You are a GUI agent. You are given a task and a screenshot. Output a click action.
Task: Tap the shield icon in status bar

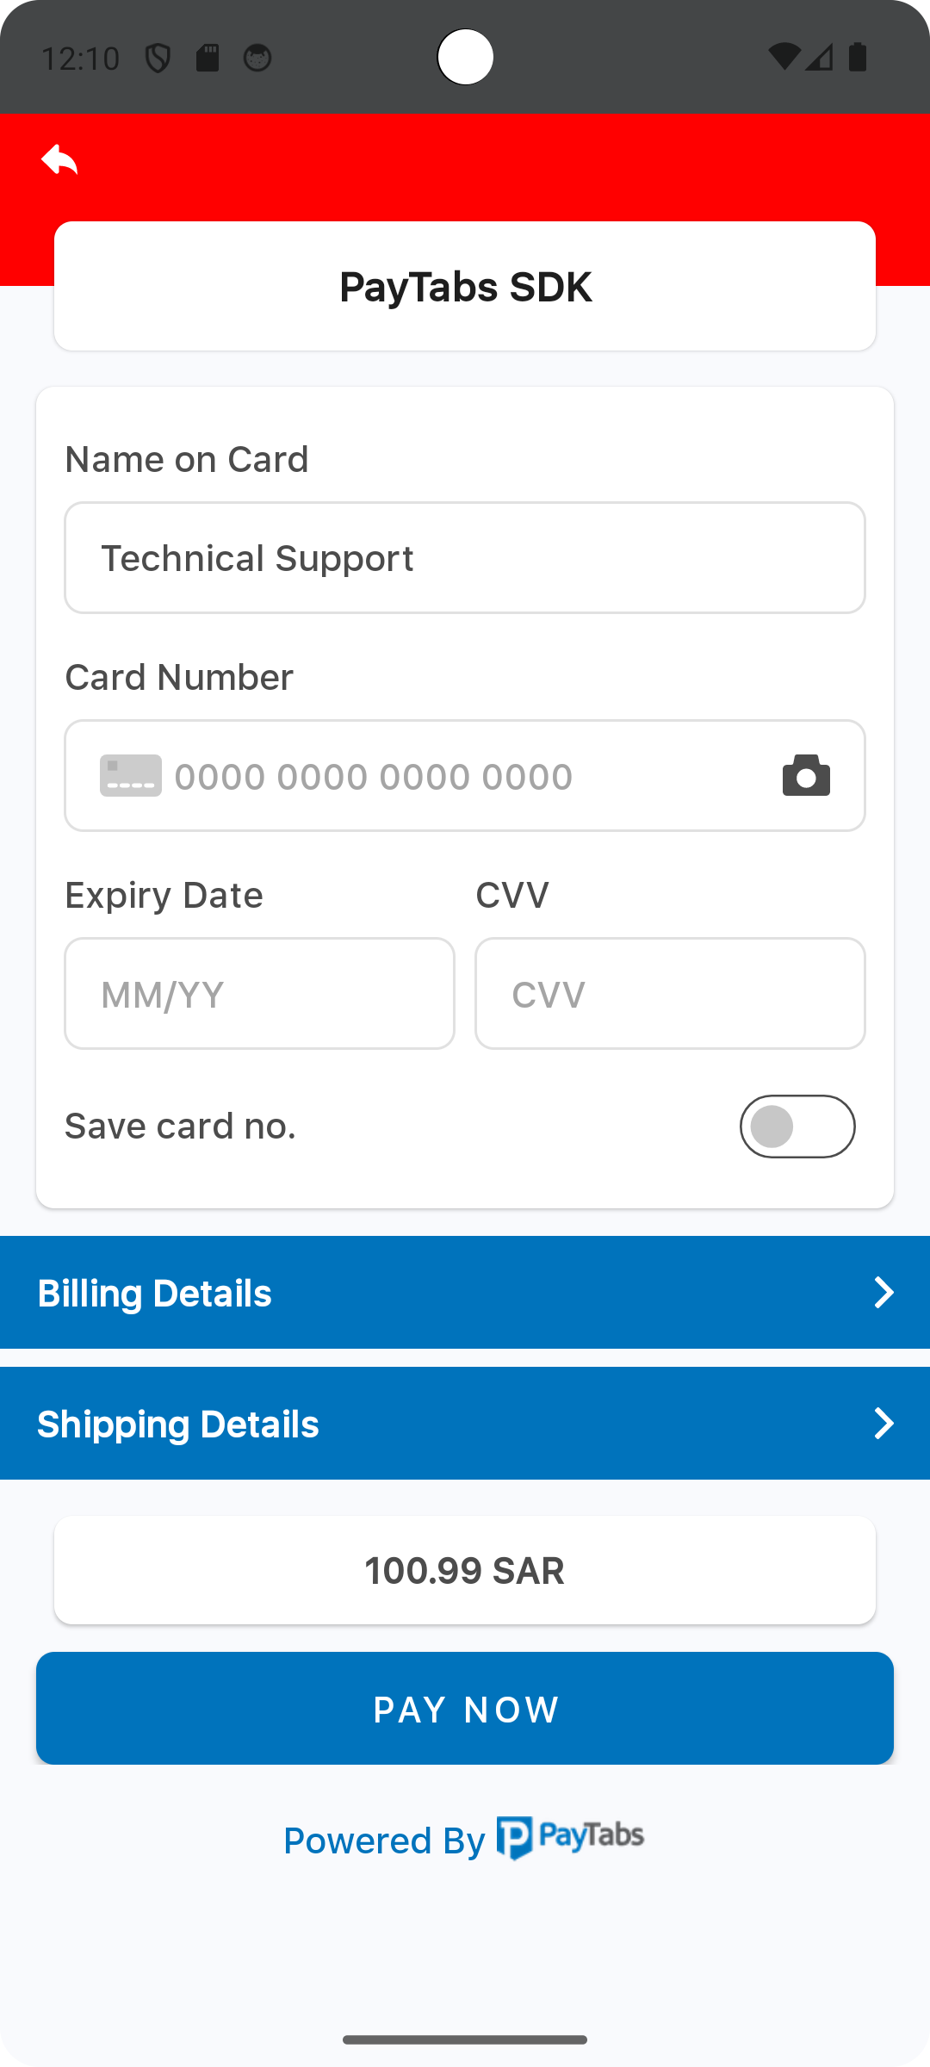tap(158, 59)
